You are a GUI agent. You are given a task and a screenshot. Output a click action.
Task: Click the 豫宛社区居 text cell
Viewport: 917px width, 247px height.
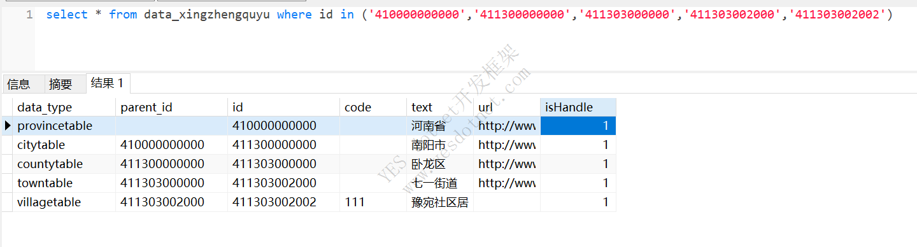(439, 202)
